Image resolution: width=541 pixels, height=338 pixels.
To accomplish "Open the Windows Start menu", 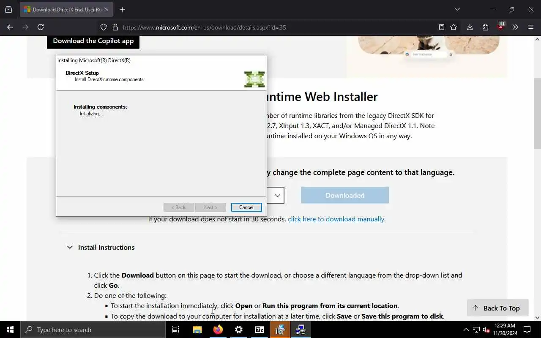I will pos(10,330).
